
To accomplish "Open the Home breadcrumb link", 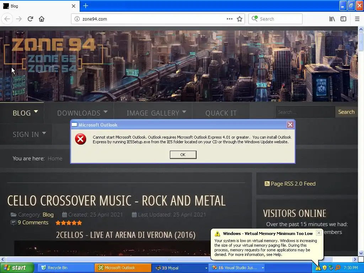I will pos(55,158).
